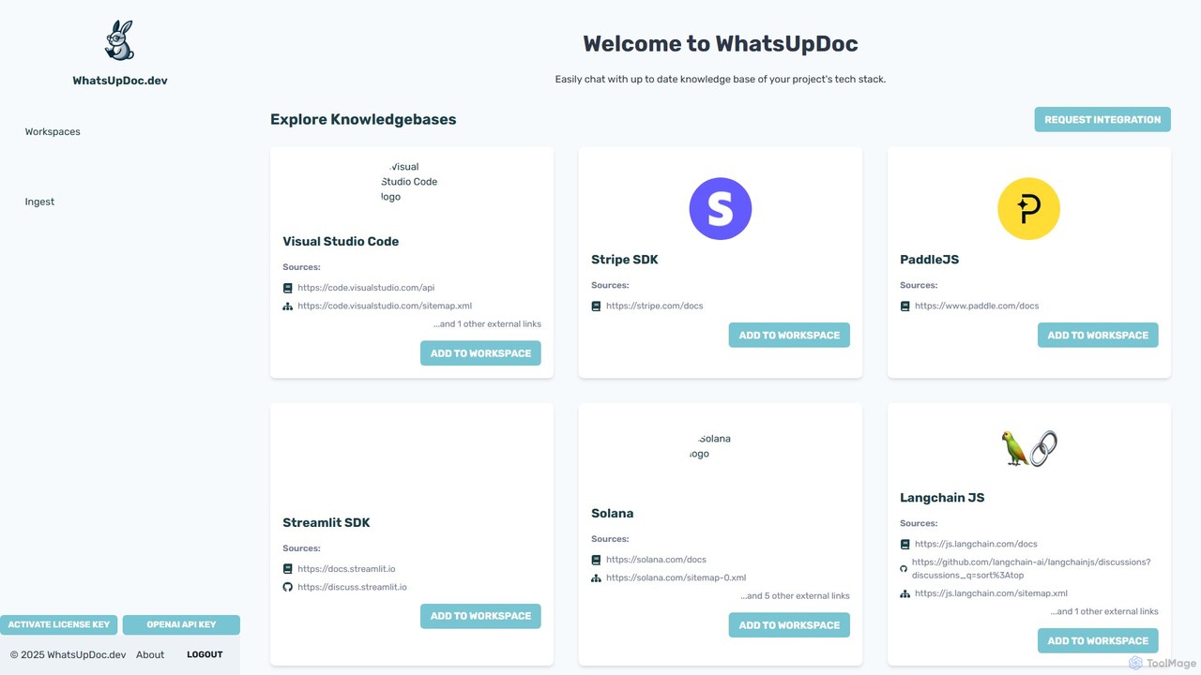Click the Langchain JS card title

pyautogui.click(x=942, y=498)
